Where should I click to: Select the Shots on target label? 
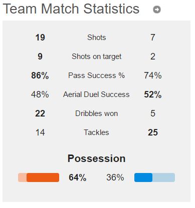click(x=97, y=56)
